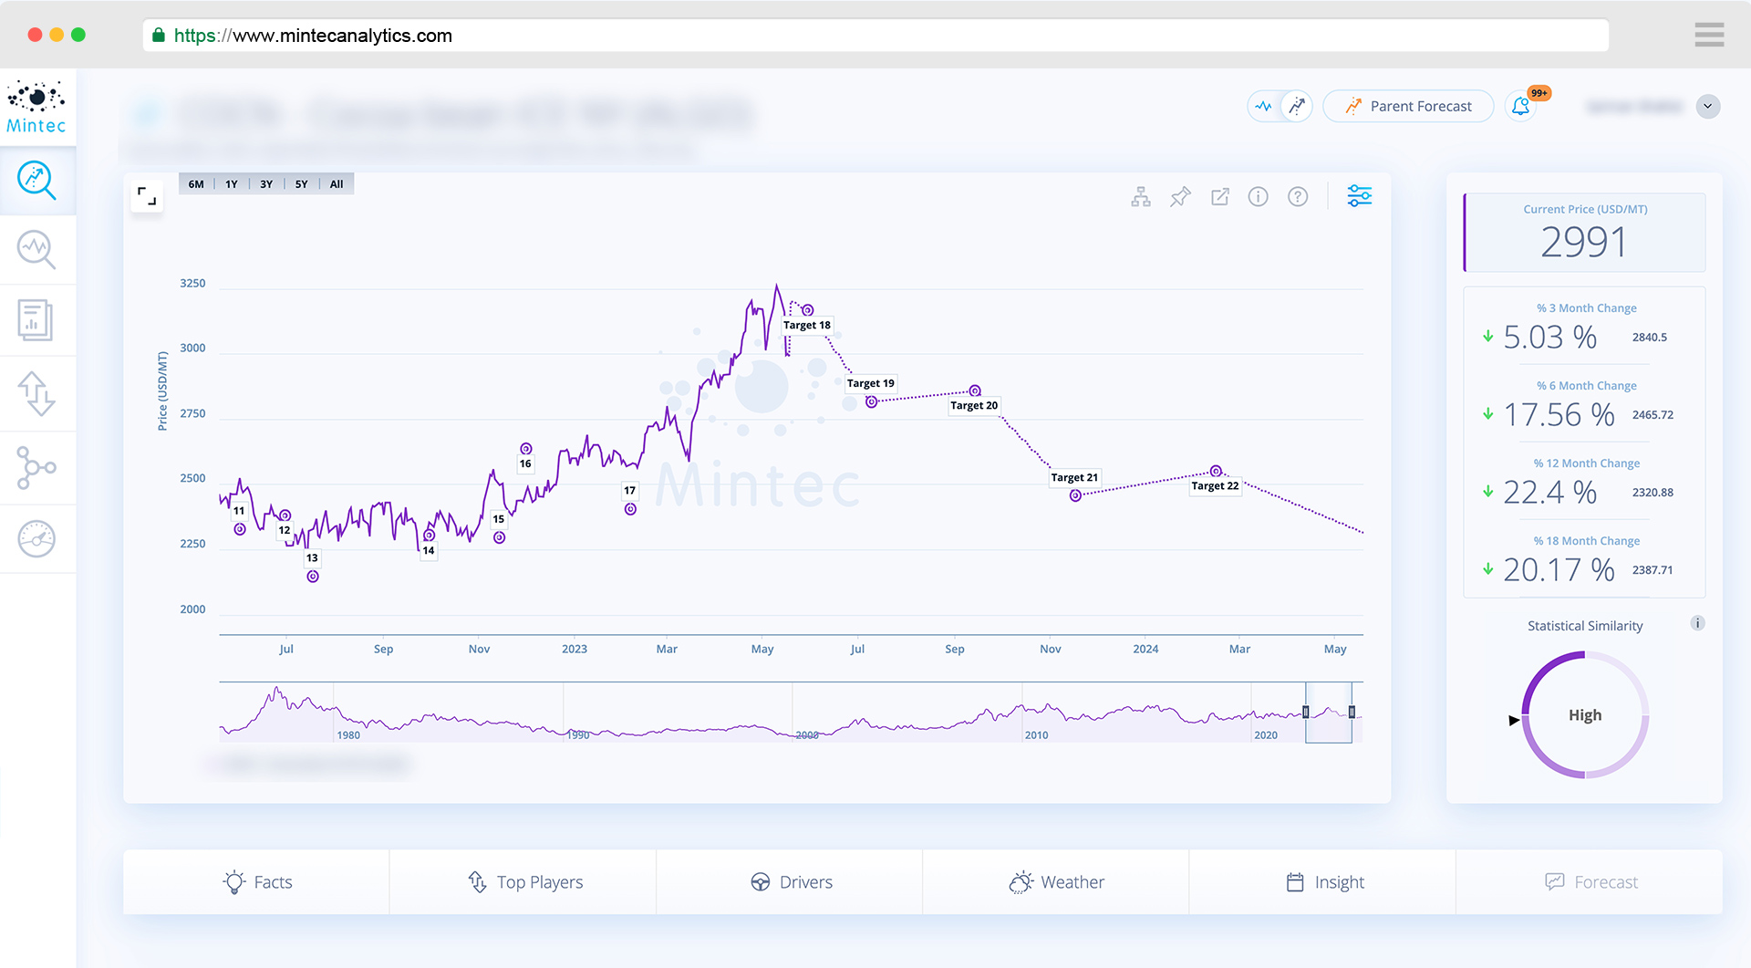Select the 6M time range tab
The height and width of the screenshot is (968, 1751).
(x=194, y=183)
